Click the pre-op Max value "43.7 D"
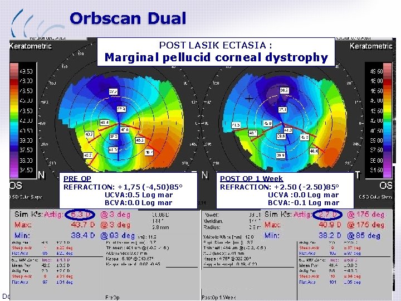This screenshot has height=301, width=401. [82, 225]
